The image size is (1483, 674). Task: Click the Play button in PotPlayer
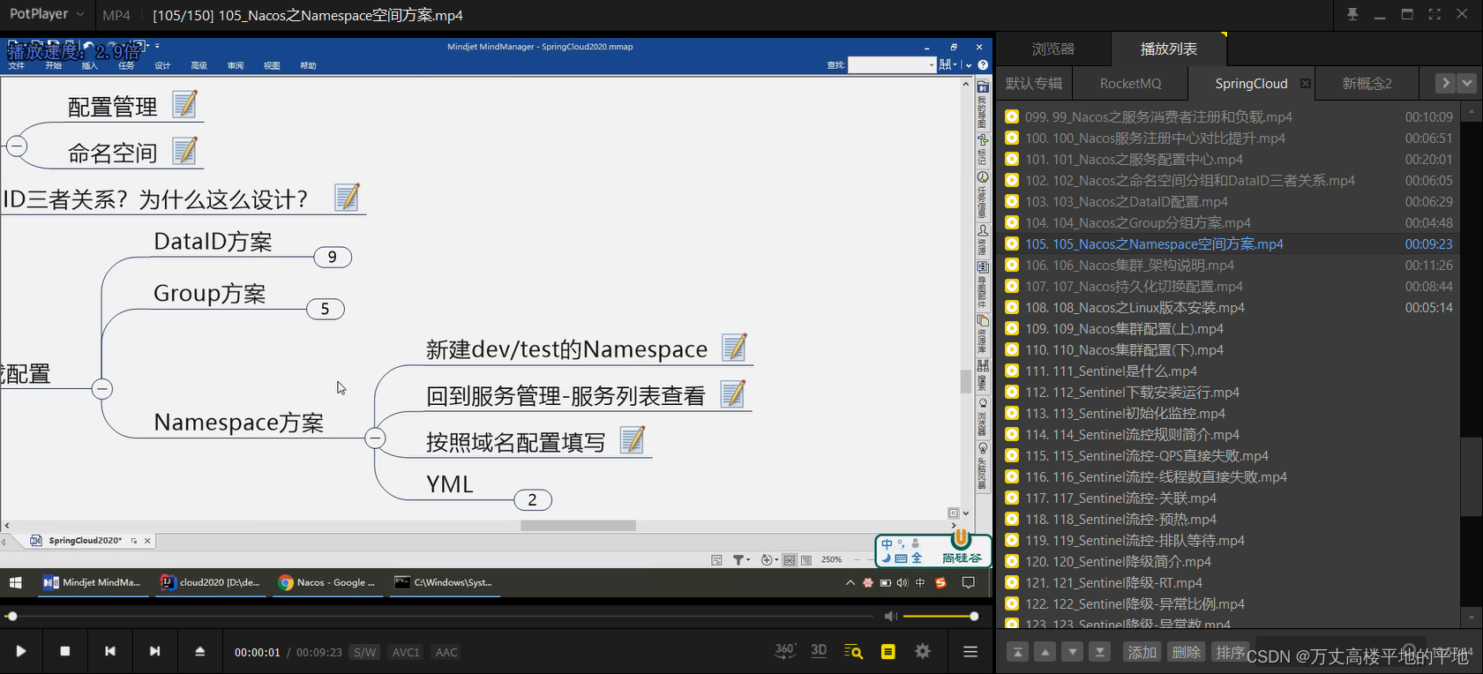click(x=21, y=651)
